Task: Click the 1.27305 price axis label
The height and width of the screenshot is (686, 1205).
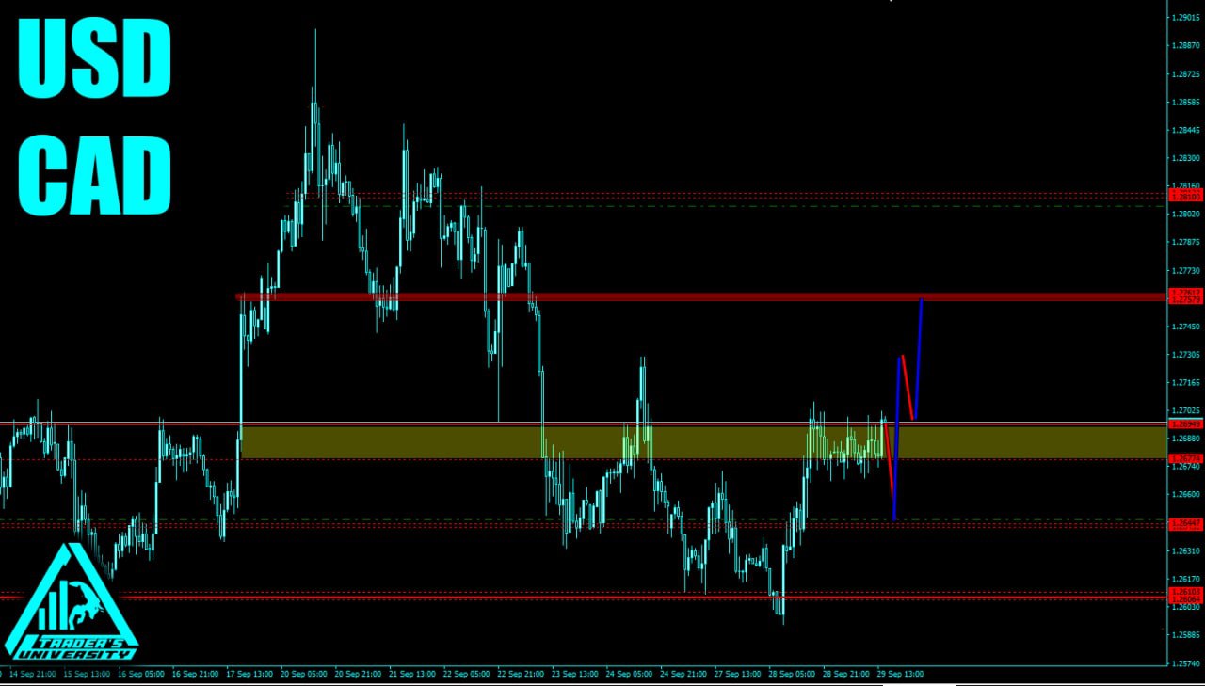Action: pyautogui.click(x=1186, y=355)
